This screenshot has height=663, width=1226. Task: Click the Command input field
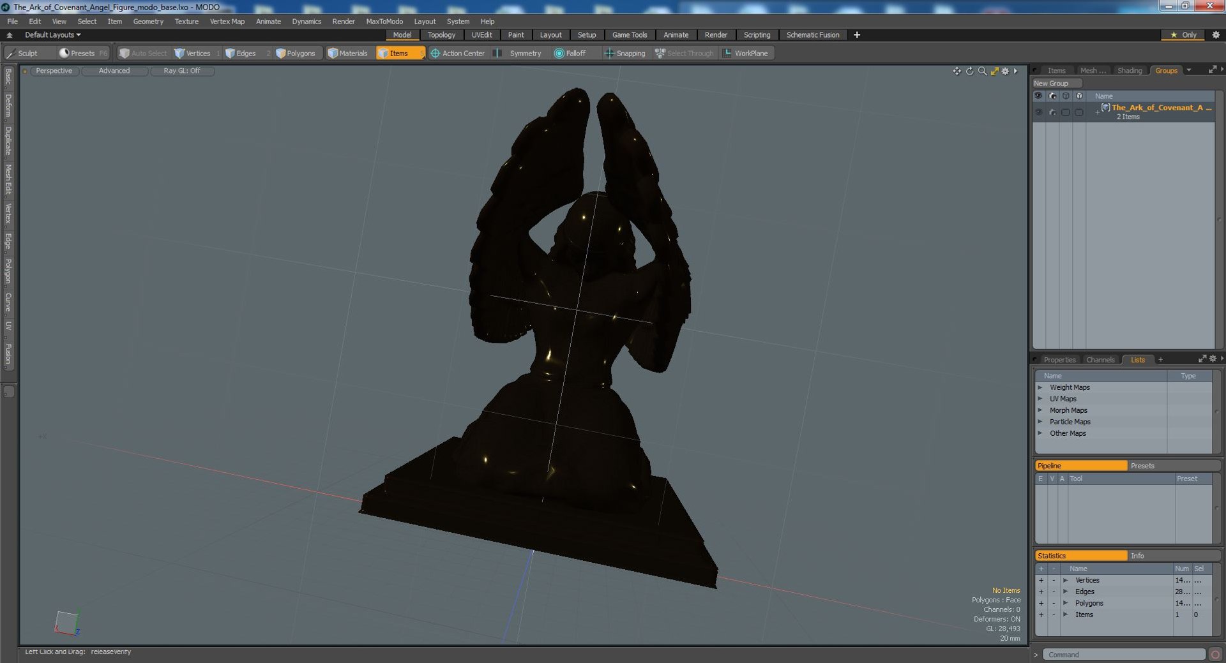[x=1124, y=655]
